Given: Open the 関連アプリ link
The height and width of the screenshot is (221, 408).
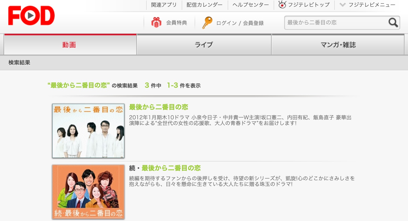Looking at the screenshot, I should [x=164, y=5].
